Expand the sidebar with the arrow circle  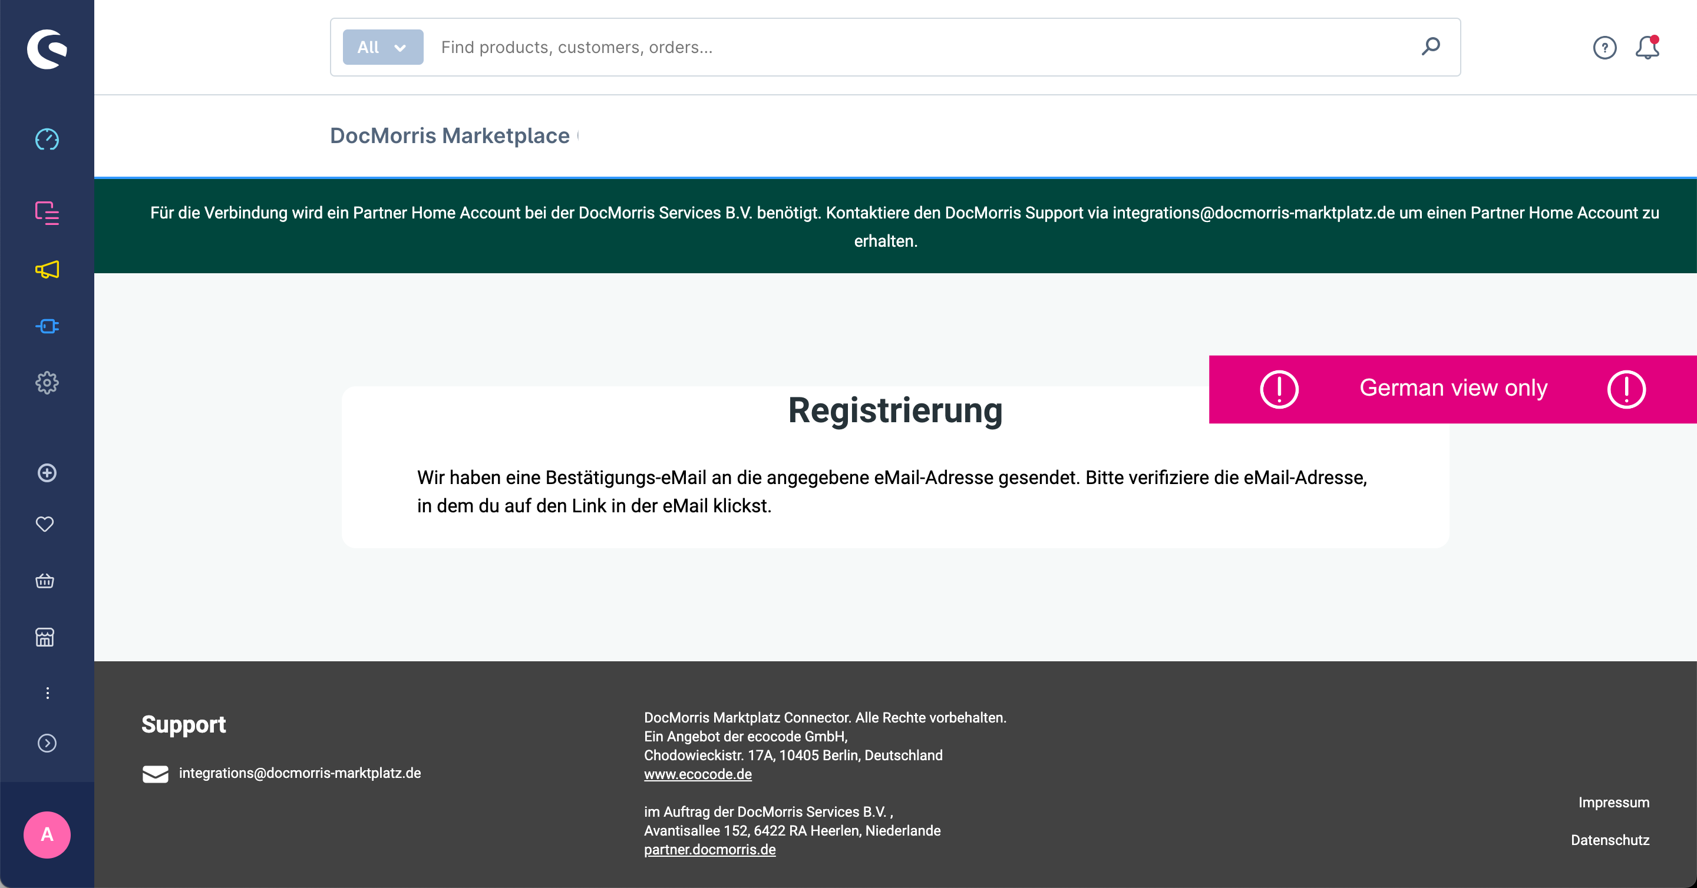(47, 743)
